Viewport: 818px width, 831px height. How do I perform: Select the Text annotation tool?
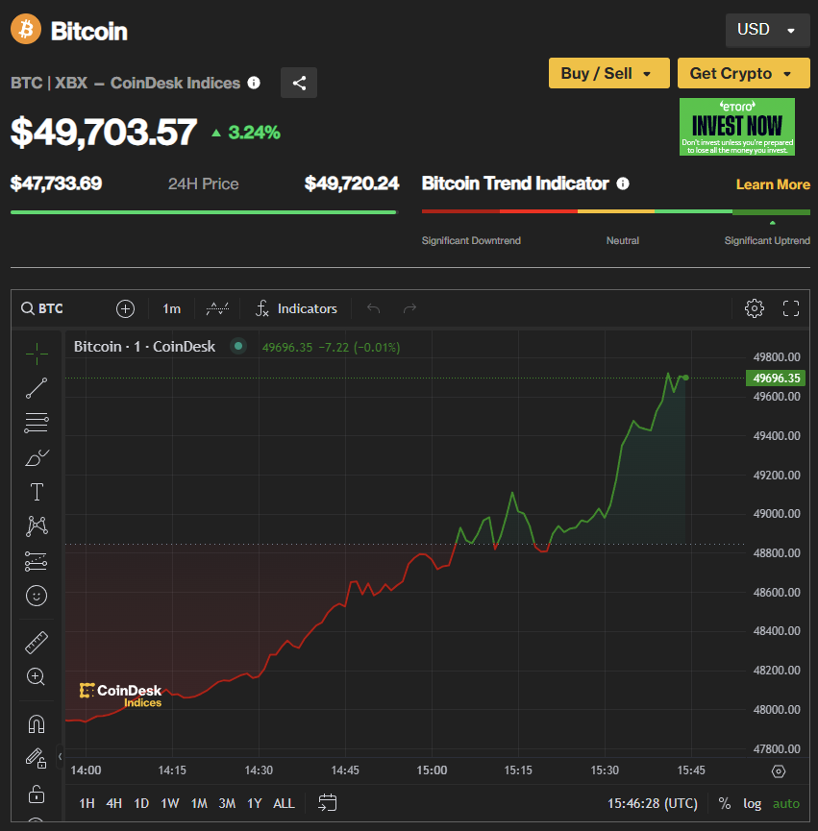point(37,492)
